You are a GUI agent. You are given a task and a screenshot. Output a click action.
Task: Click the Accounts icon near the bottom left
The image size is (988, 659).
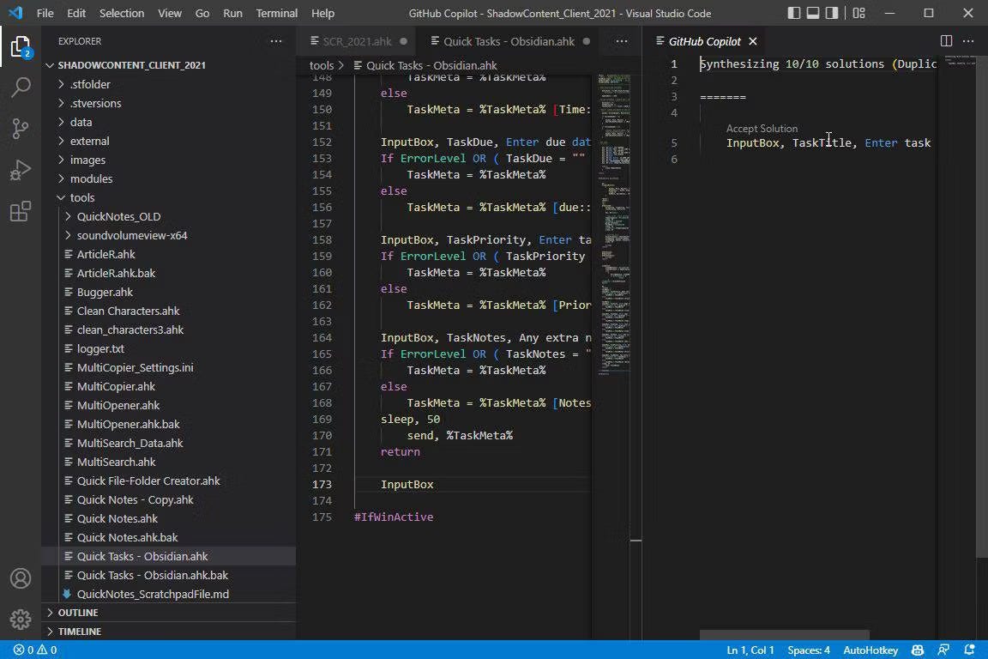[21, 578]
